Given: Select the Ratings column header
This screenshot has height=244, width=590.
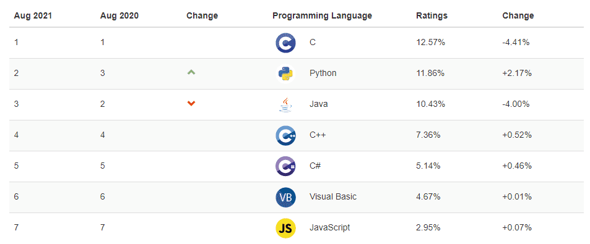Looking at the screenshot, I should (432, 16).
